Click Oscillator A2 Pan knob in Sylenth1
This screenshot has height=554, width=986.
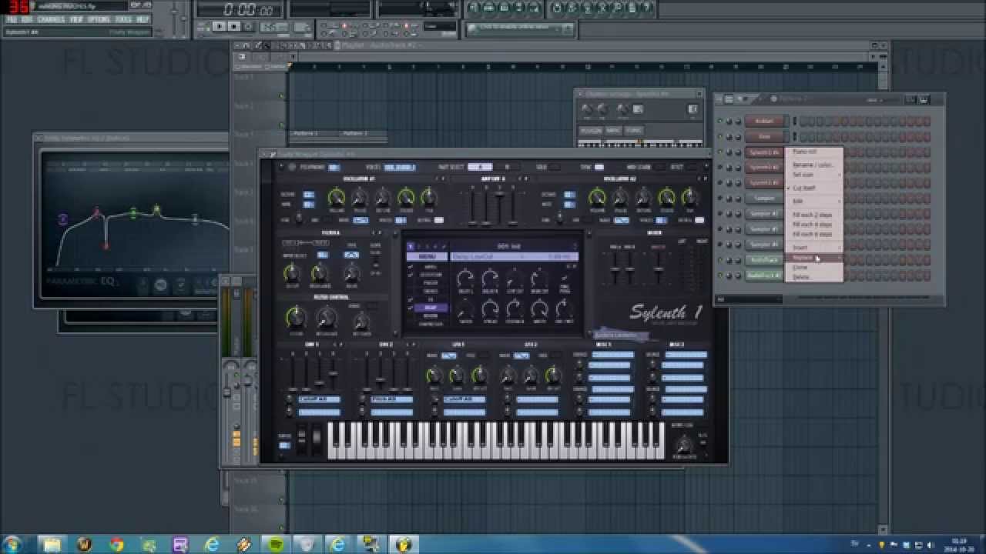690,197
